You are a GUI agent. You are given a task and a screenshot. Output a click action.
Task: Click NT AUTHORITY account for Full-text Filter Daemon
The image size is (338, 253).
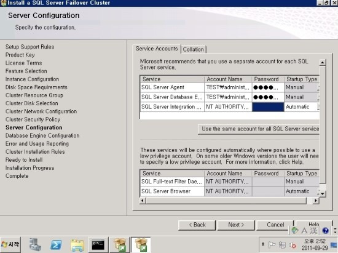[228, 182]
